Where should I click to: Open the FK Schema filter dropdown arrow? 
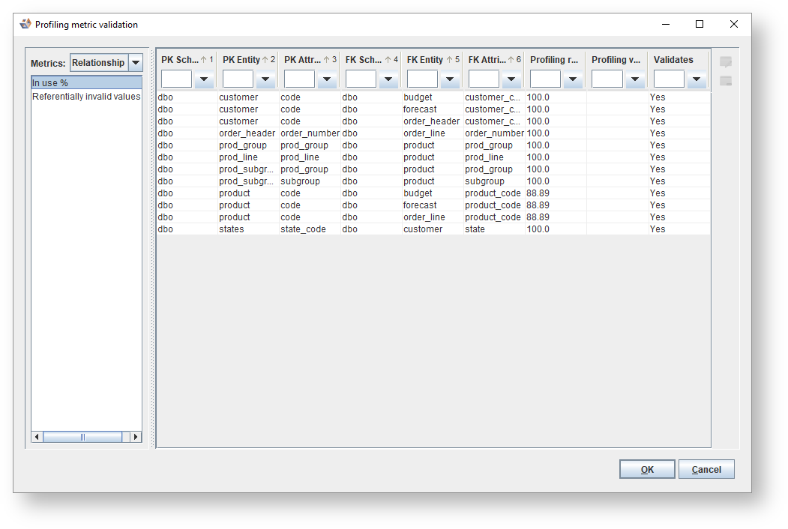click(388, 79)
